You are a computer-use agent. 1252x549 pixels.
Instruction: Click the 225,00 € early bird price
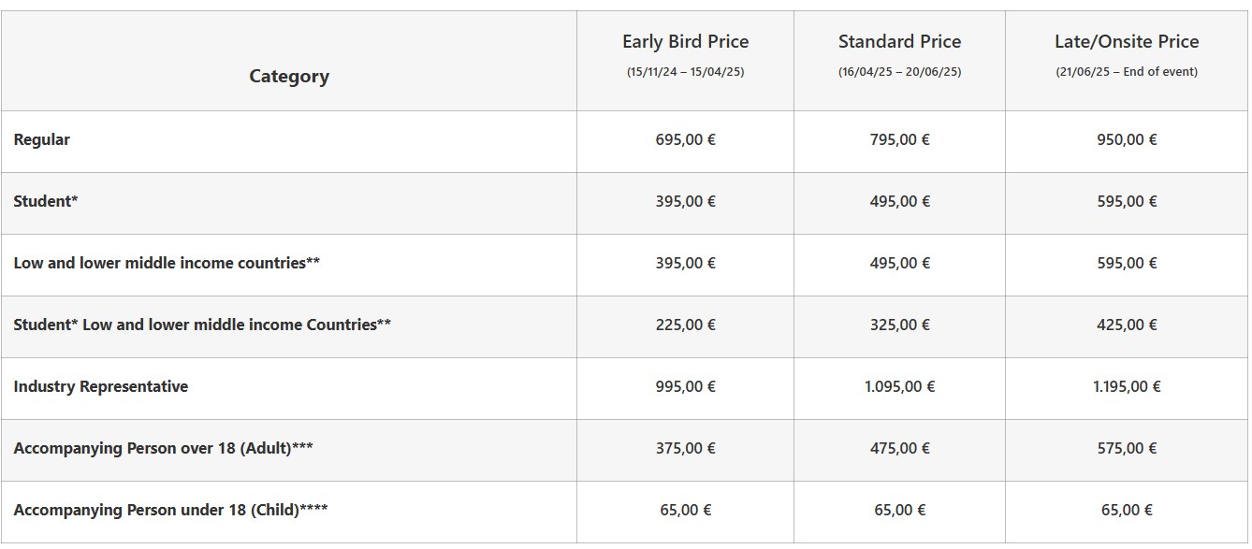[x=686, y=325]
